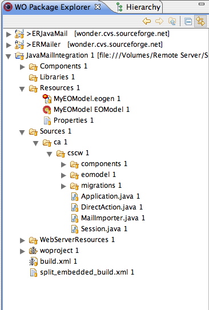
Task: Toggle Link with Editor button
Action: coord(200,21)
